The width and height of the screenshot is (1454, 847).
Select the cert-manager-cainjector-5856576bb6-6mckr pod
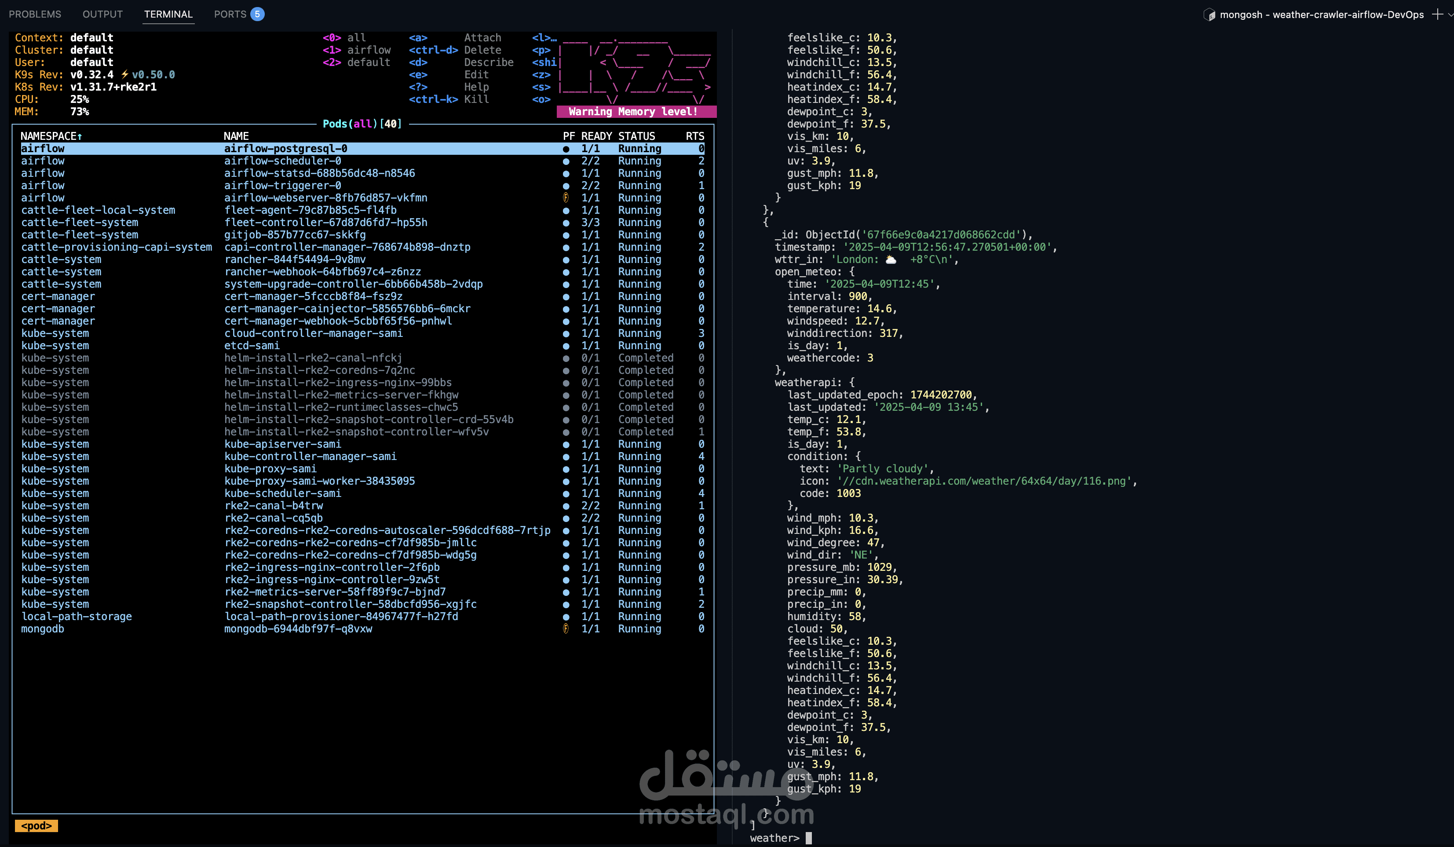coord(347,309)
